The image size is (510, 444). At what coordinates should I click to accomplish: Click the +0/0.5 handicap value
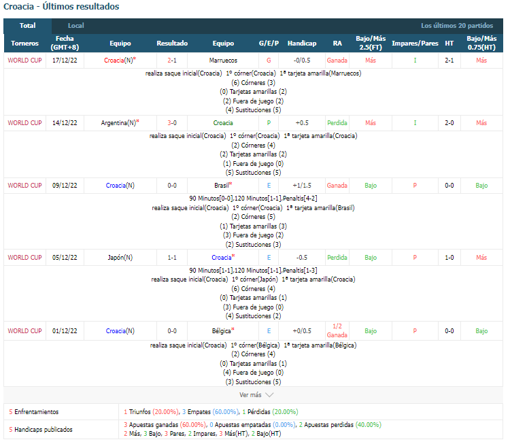[302, 331]
